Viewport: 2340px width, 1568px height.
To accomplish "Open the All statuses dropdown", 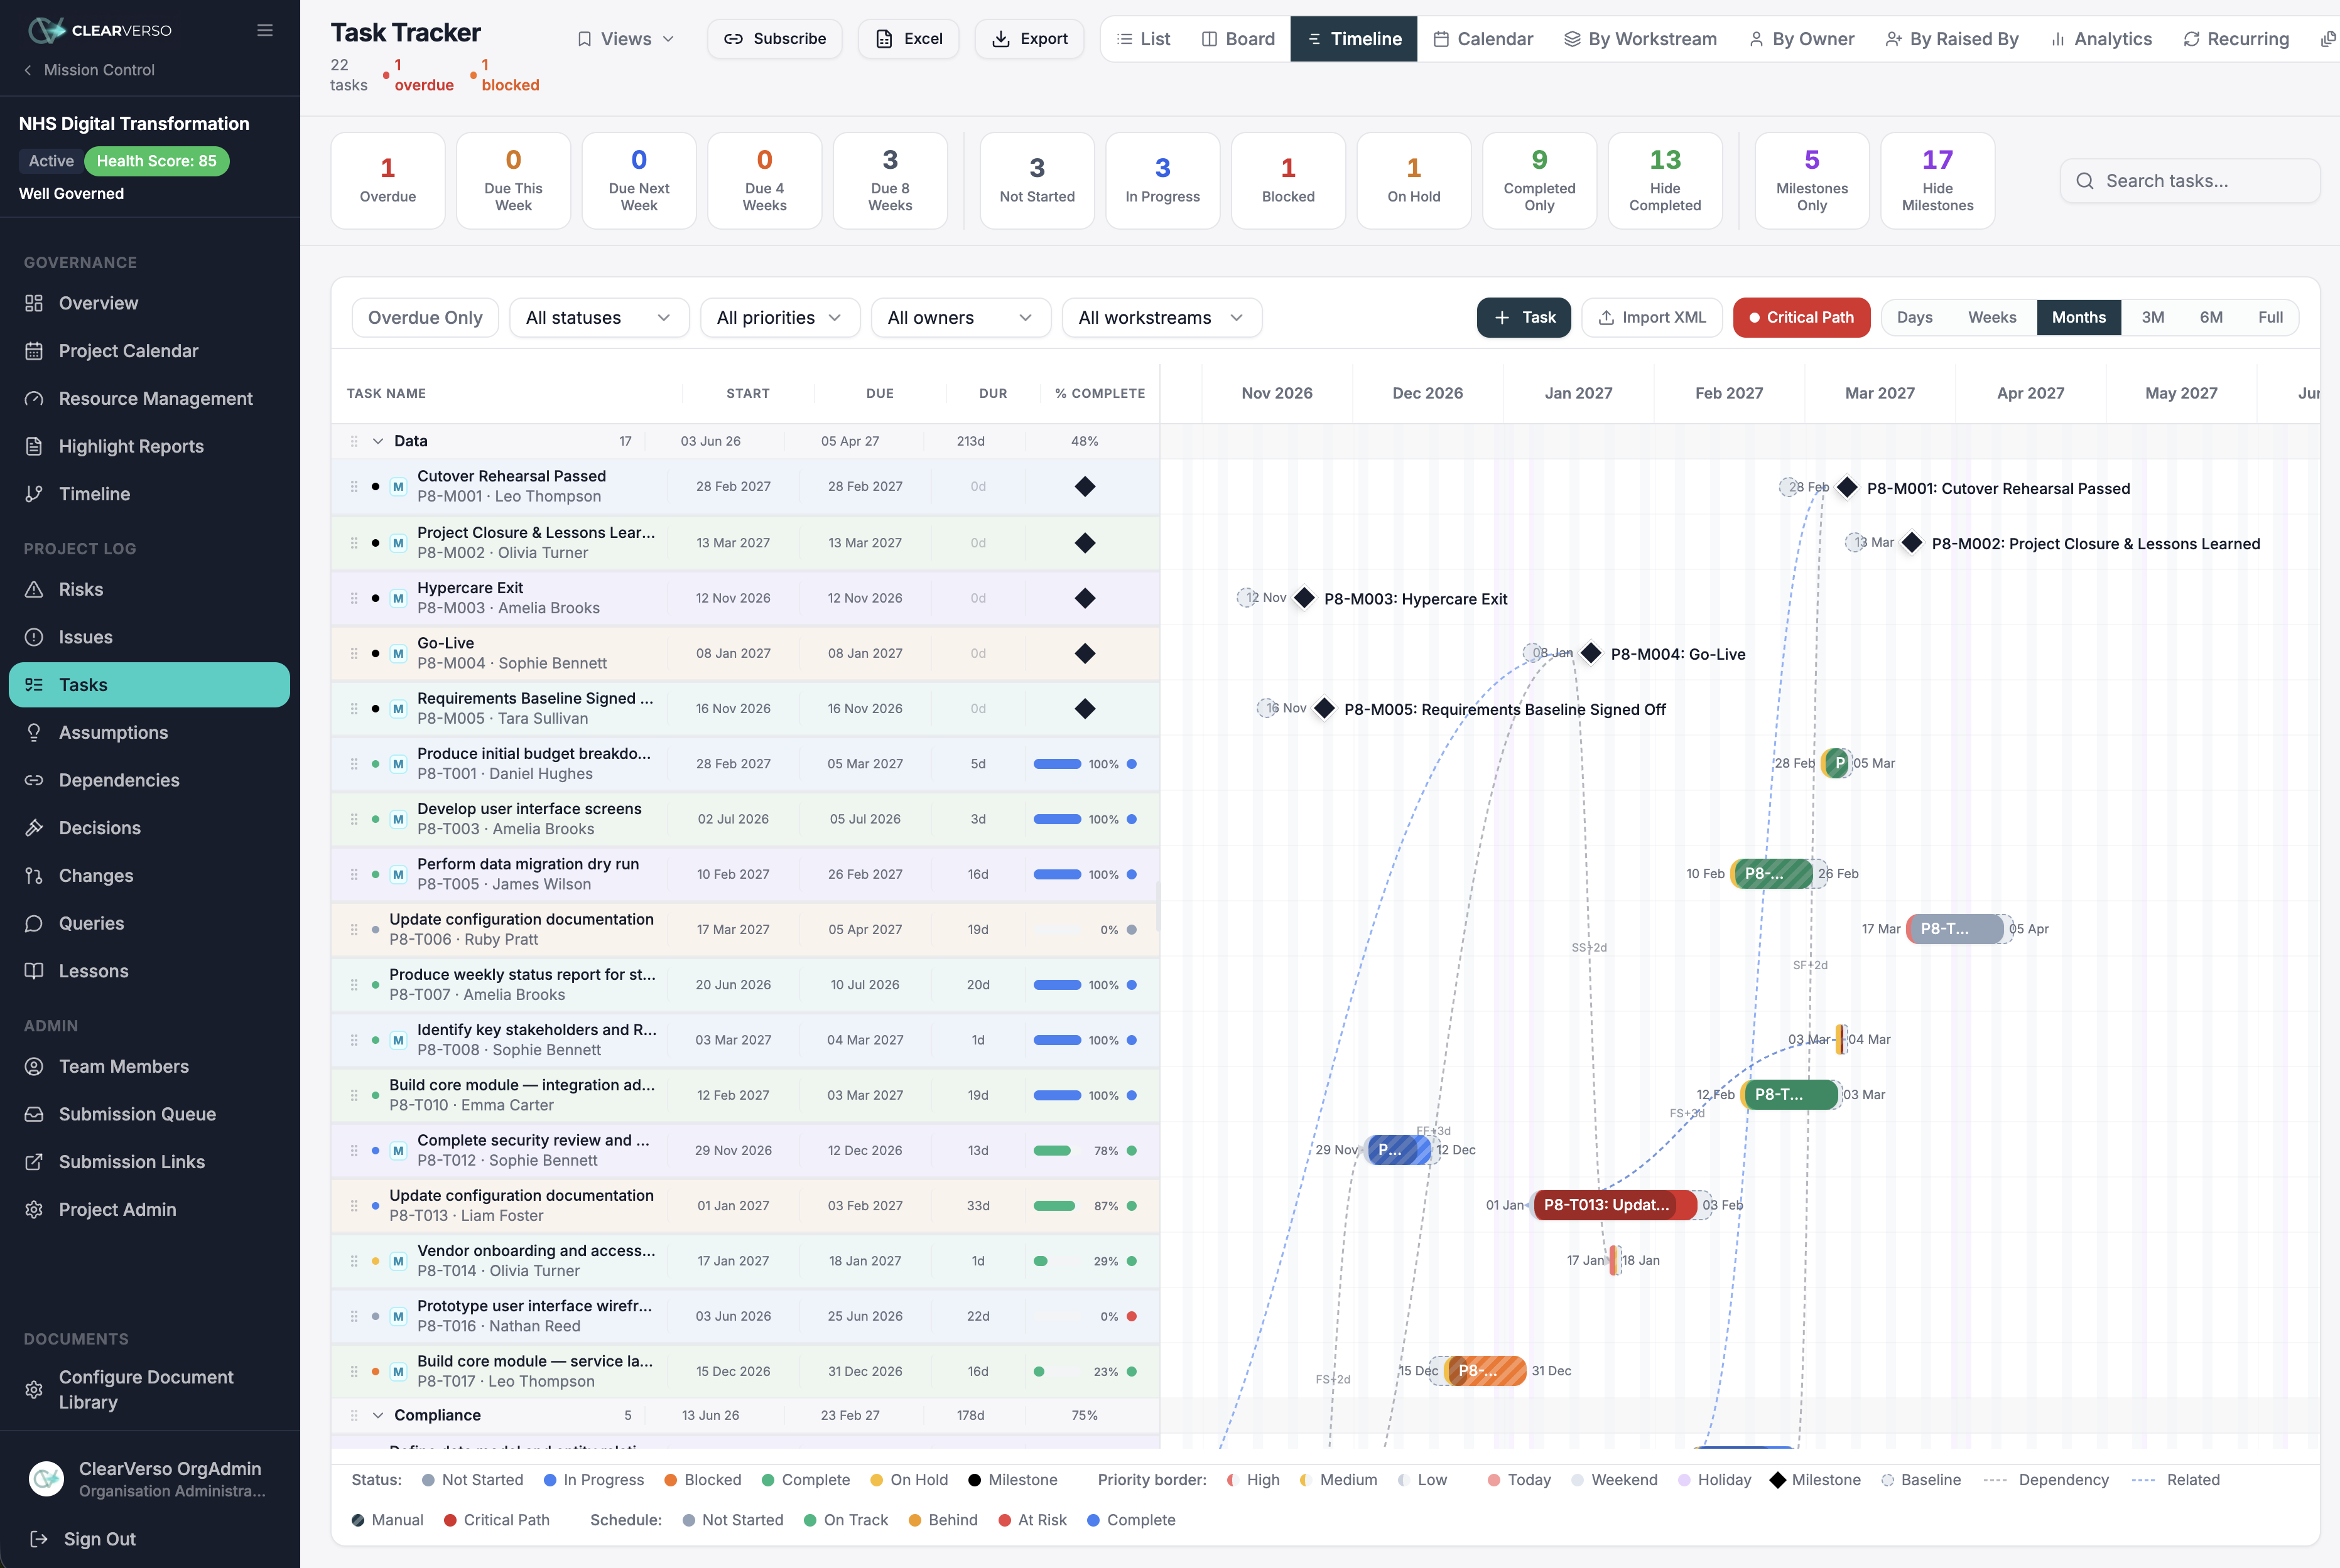I will pyautogui.click(x=599, y=317).
